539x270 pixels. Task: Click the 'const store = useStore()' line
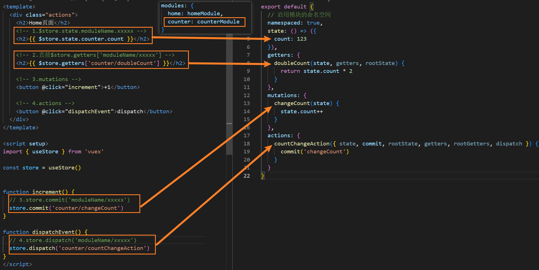click(42, 168)
